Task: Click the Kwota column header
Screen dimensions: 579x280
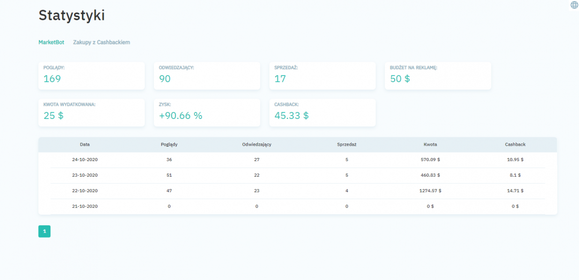Action: (x=430, y=145)
